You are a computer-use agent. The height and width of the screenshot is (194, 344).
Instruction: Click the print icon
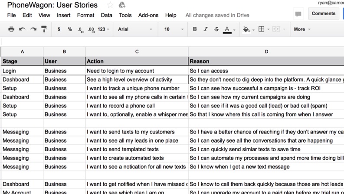[11, 29]
